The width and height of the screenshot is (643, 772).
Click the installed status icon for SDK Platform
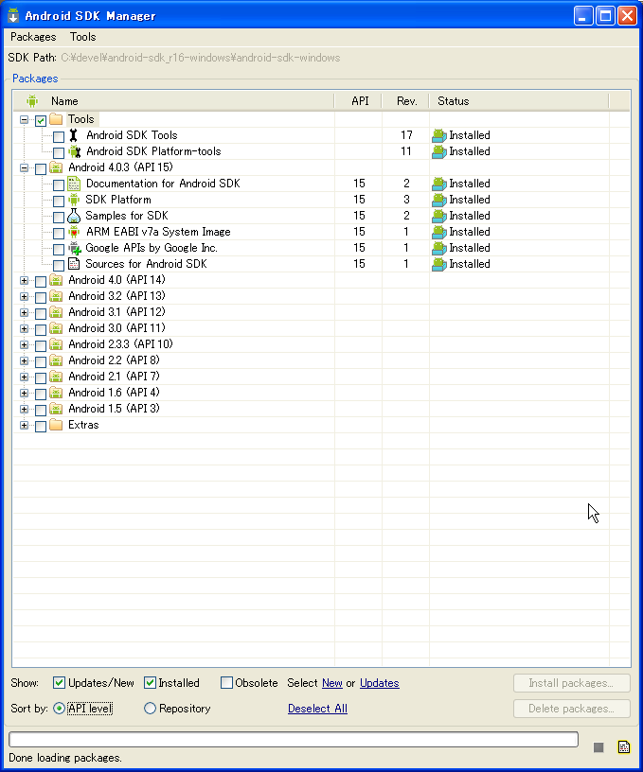point(439,200)
